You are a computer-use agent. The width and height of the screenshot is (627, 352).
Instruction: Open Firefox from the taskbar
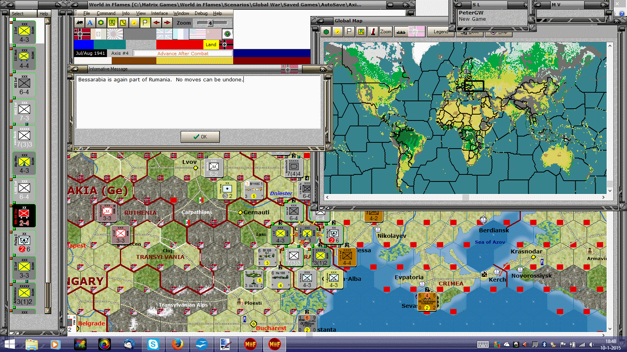pos(177,344)
